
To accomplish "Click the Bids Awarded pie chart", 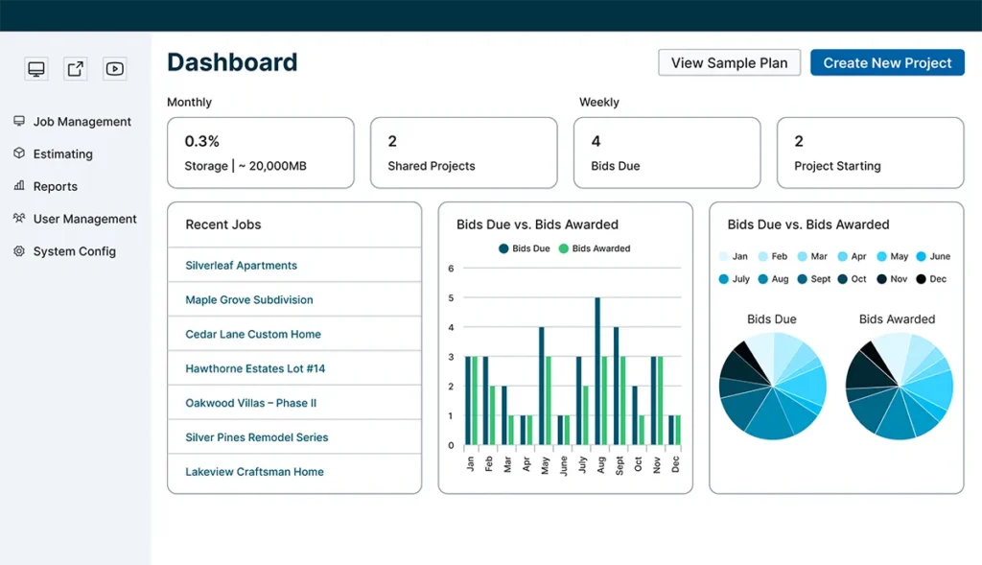I will [x=900, y=386].
